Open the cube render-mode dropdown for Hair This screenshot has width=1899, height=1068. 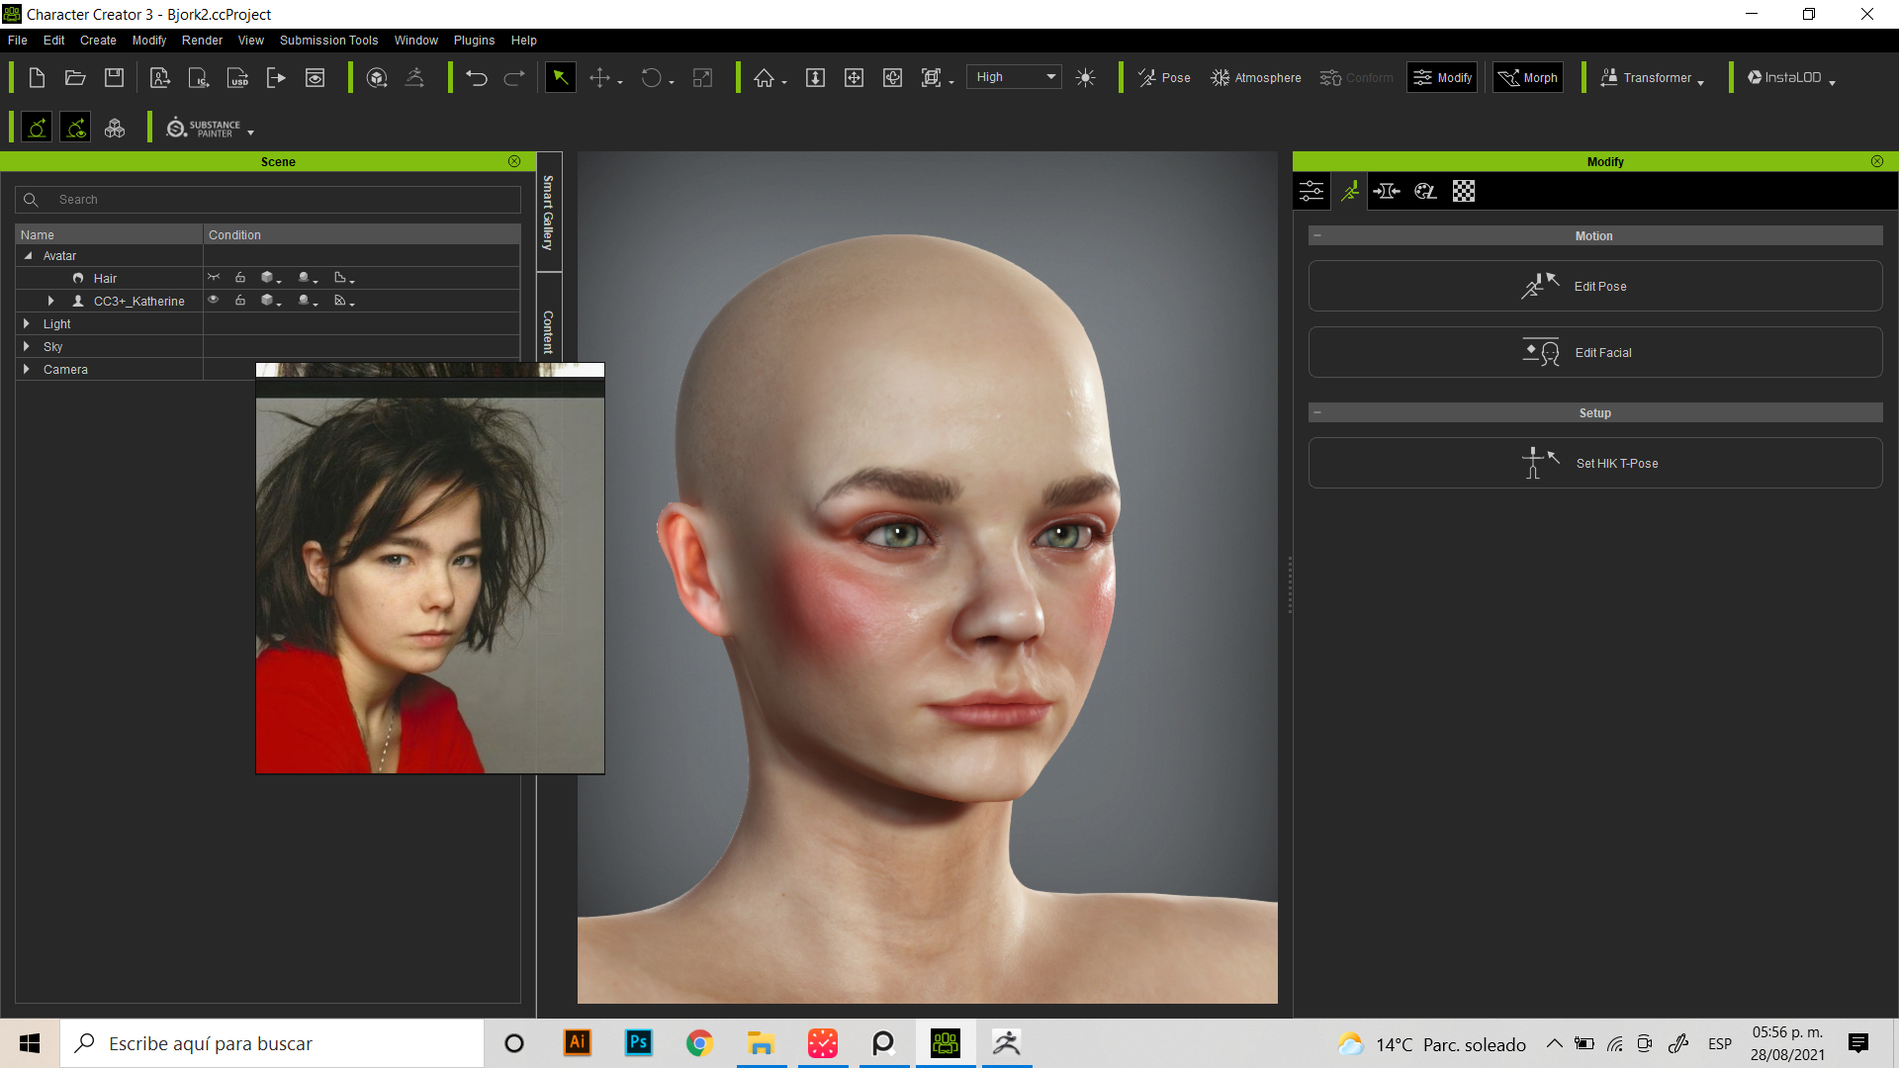click(271, 278)
